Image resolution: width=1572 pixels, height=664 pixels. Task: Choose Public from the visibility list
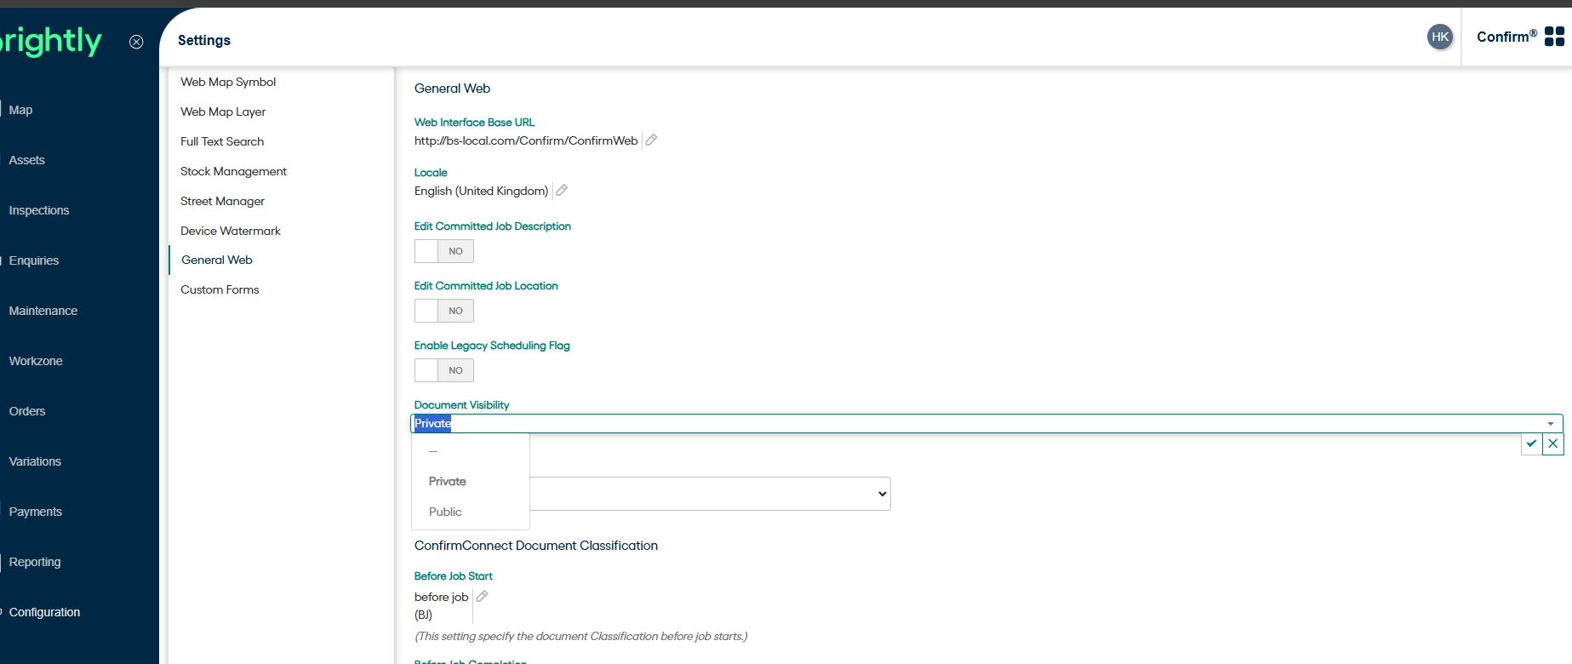[x=445, y=512]
